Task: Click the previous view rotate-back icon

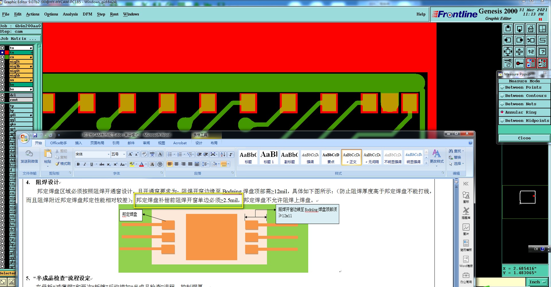Action: click(x=531, y=40)
